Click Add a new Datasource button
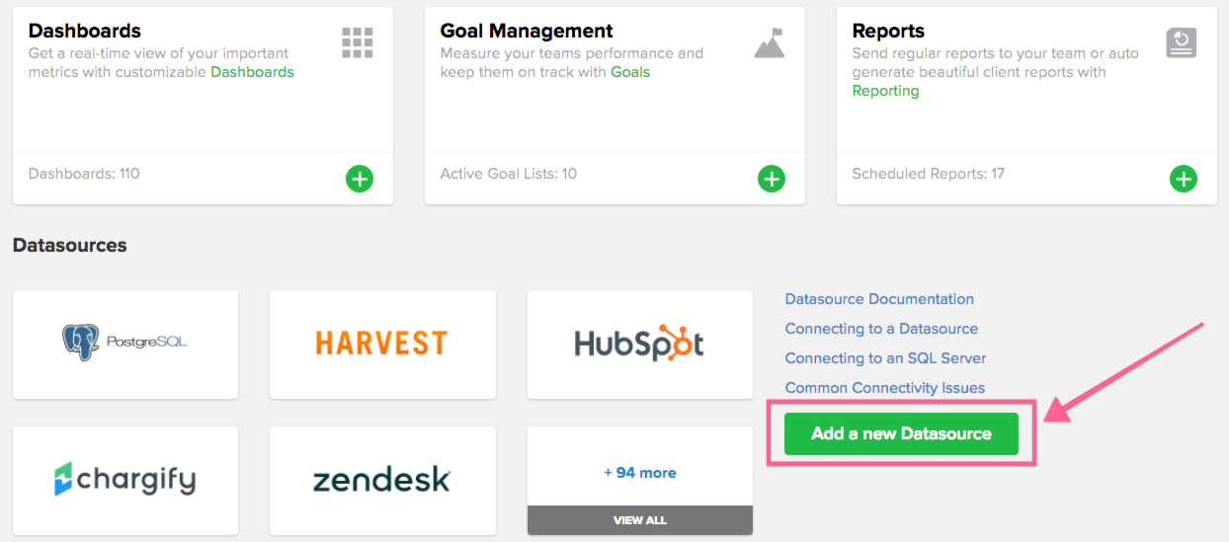This screenshot has height=542, width=1229. [x=901, y=433]
